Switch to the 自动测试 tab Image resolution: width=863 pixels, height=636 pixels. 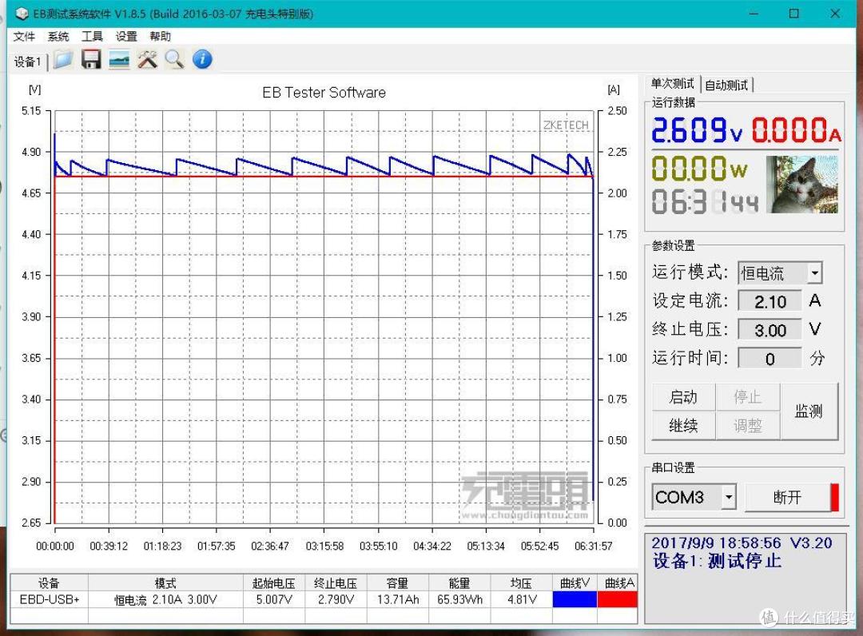(726, 85)
